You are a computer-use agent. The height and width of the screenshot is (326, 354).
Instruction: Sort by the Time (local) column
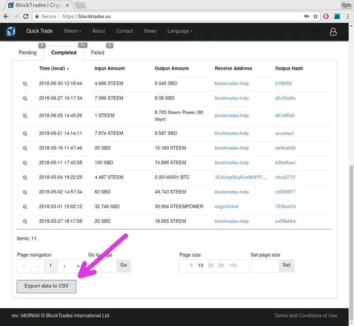54,69
